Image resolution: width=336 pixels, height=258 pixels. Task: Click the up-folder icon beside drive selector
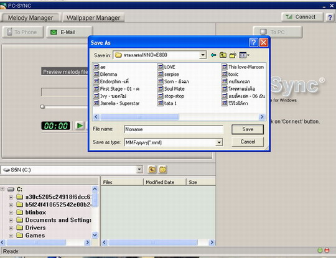point(152,170)
